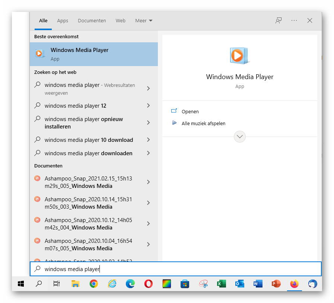
Task: Open the Microsoft Store taskbar icon
Action: click(x=185, y=284)
